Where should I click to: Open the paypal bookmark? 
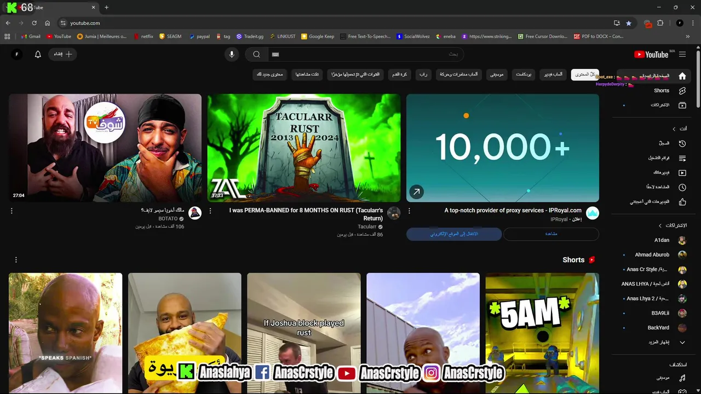tap(199, 37)
